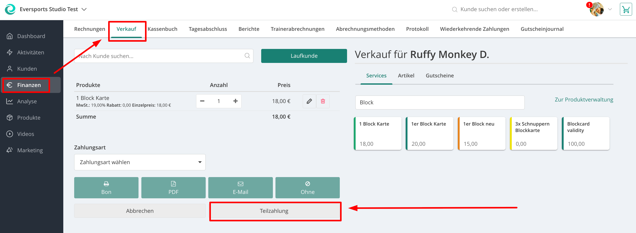Click the shopping cart icon
The height and width of the screenshot is (233, 636).
626,10
